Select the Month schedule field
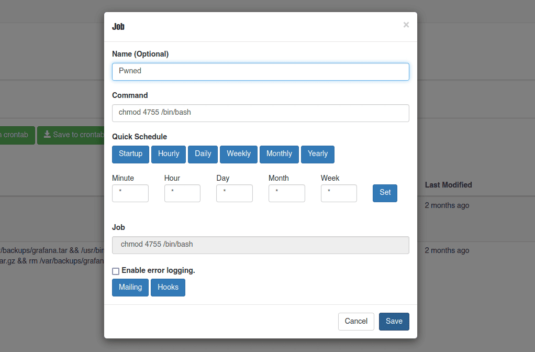Screen dimensions: 535x352 286,193
